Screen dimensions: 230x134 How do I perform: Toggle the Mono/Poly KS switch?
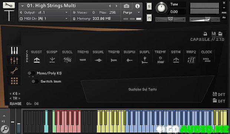[31, 73]
